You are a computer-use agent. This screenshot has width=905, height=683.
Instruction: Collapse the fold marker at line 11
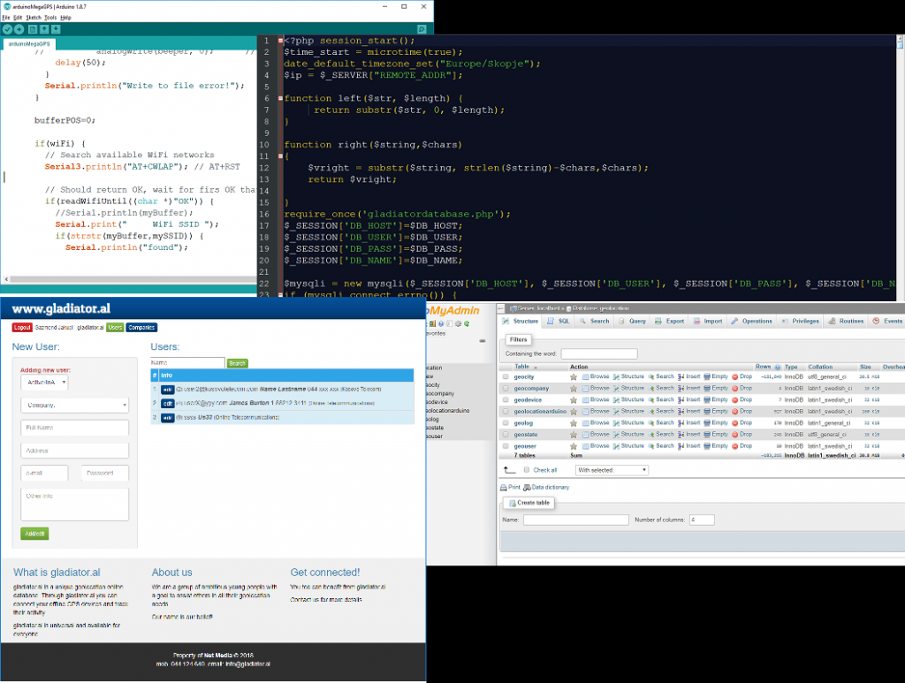280,156
